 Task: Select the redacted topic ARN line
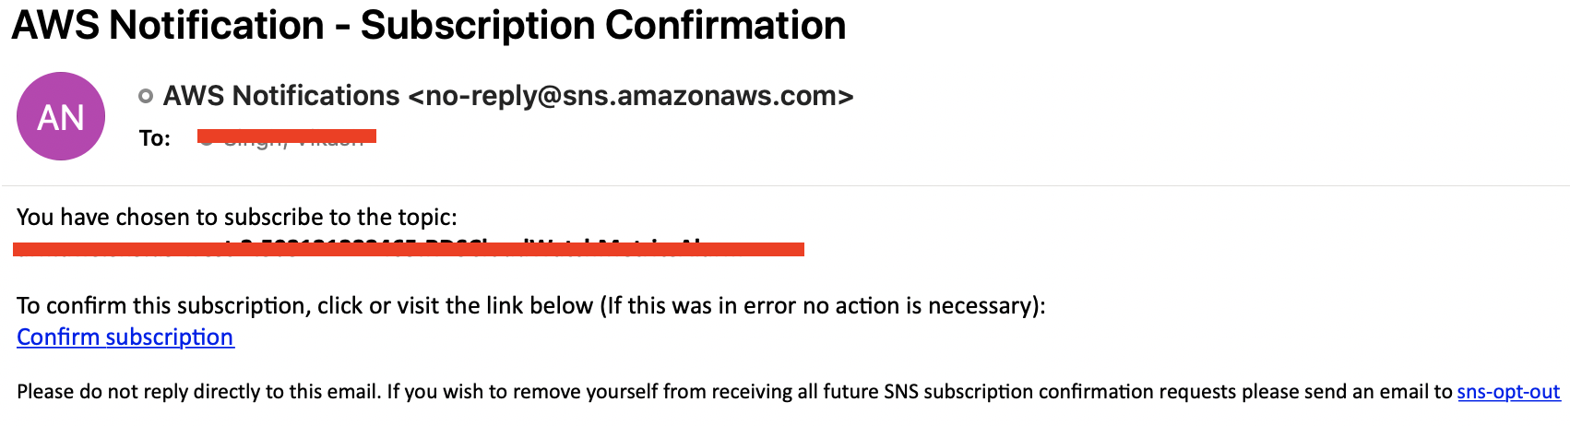(409, 249)
